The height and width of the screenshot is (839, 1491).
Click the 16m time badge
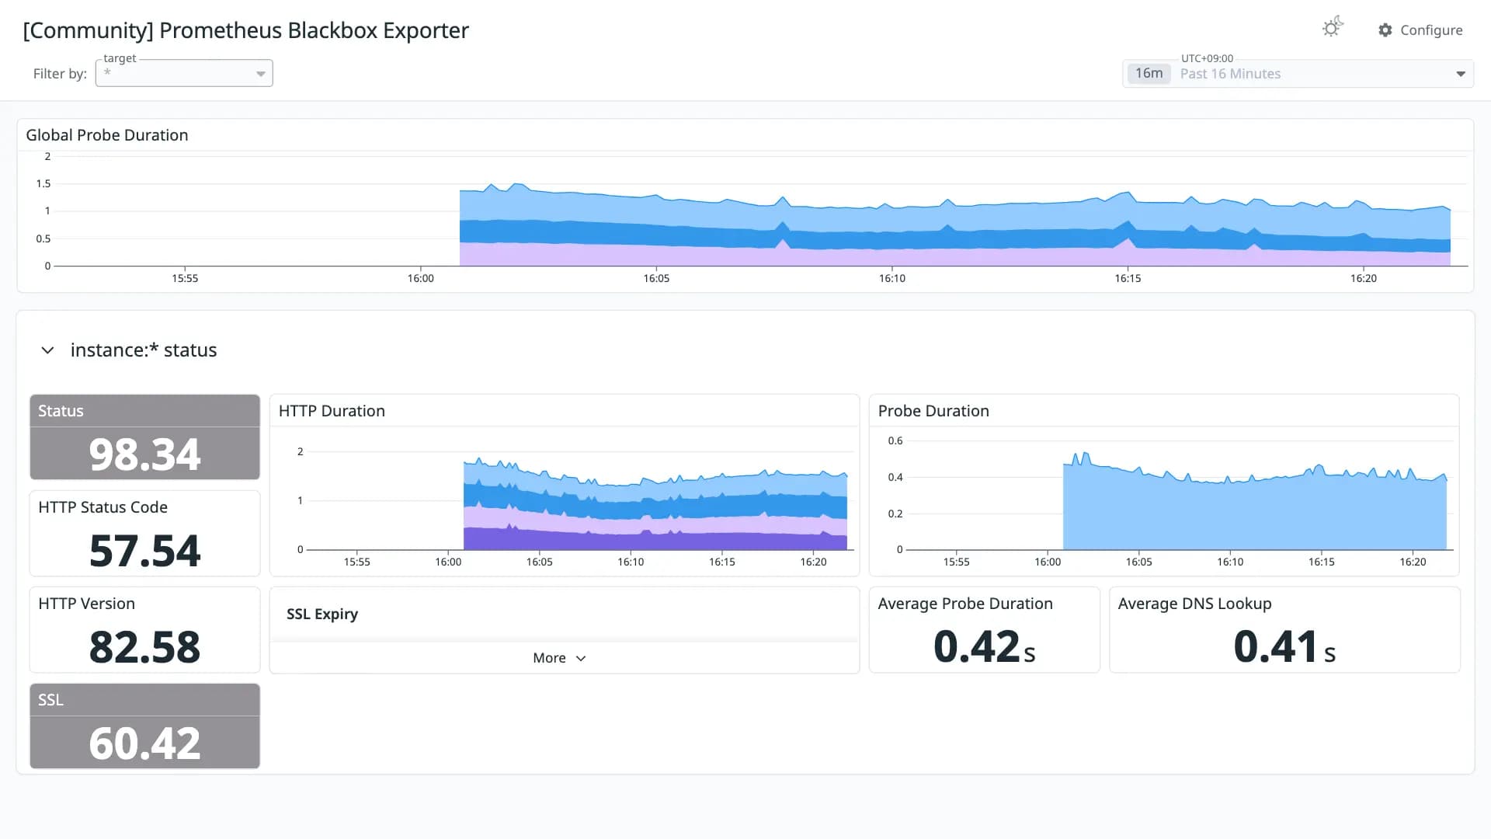pyautogui.click(x=1149, y=73)
